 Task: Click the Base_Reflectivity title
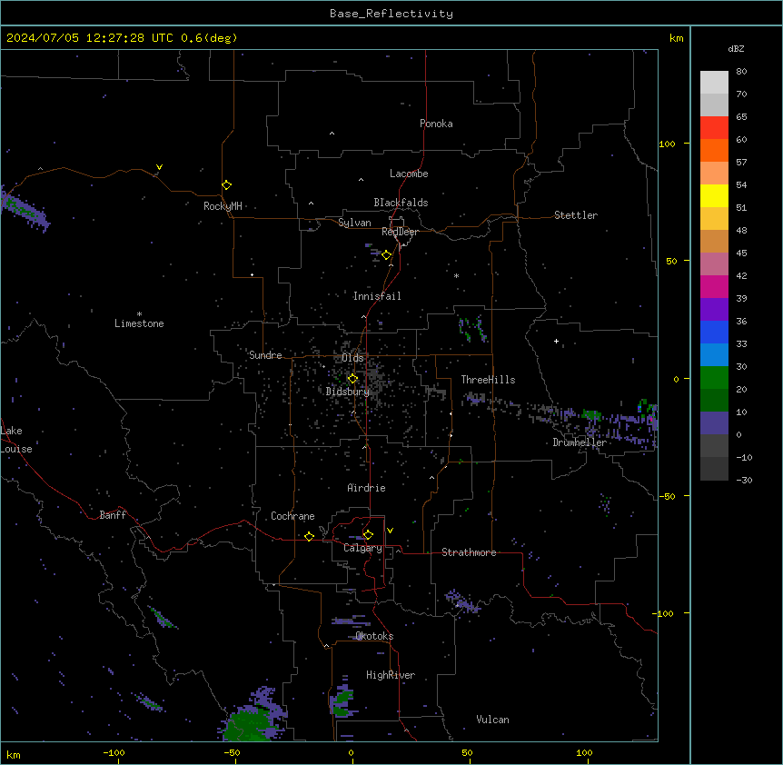click(391, 14)
